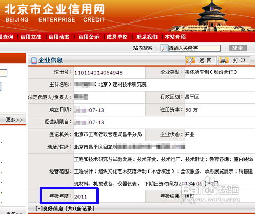255x214 pixels.
Task: Click the 集体所有制(股份合作) enterprise type value
Action: click(x=211, y=72)
